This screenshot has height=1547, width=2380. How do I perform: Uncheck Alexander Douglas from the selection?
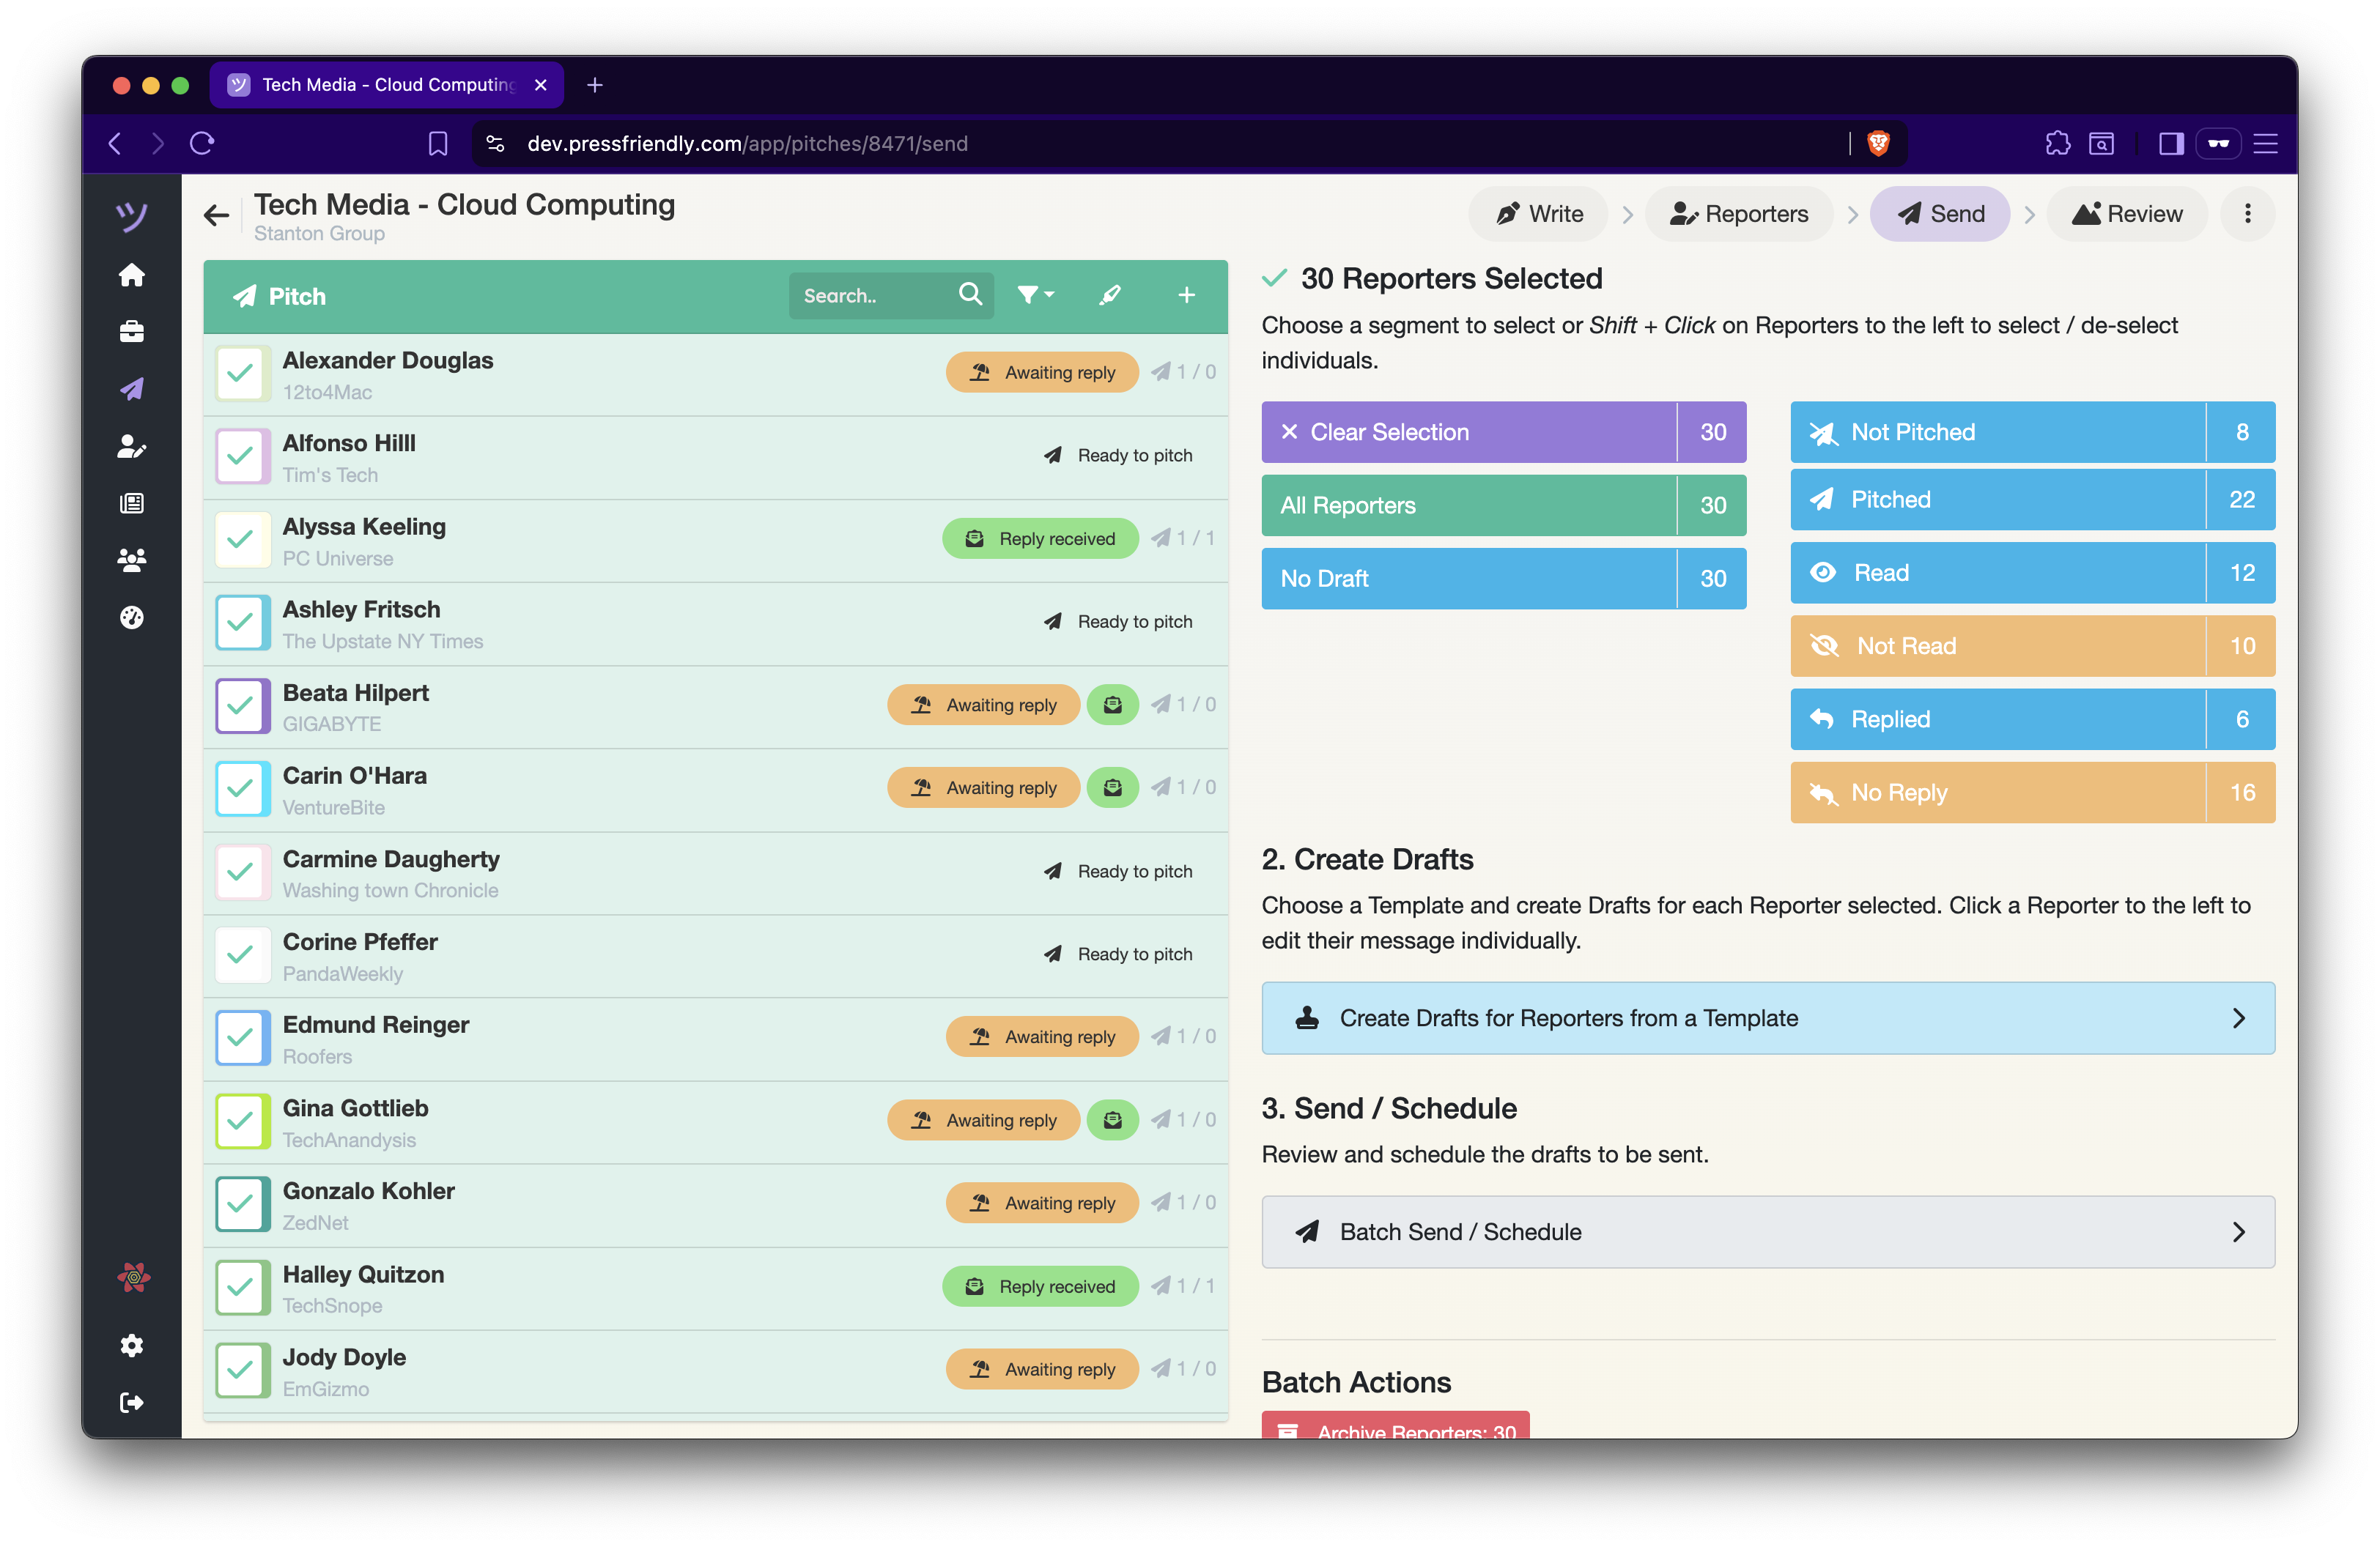click(240, 373)
